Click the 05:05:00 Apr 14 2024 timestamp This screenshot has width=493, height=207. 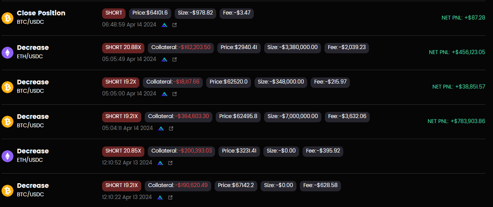click(x=129, y=94)
